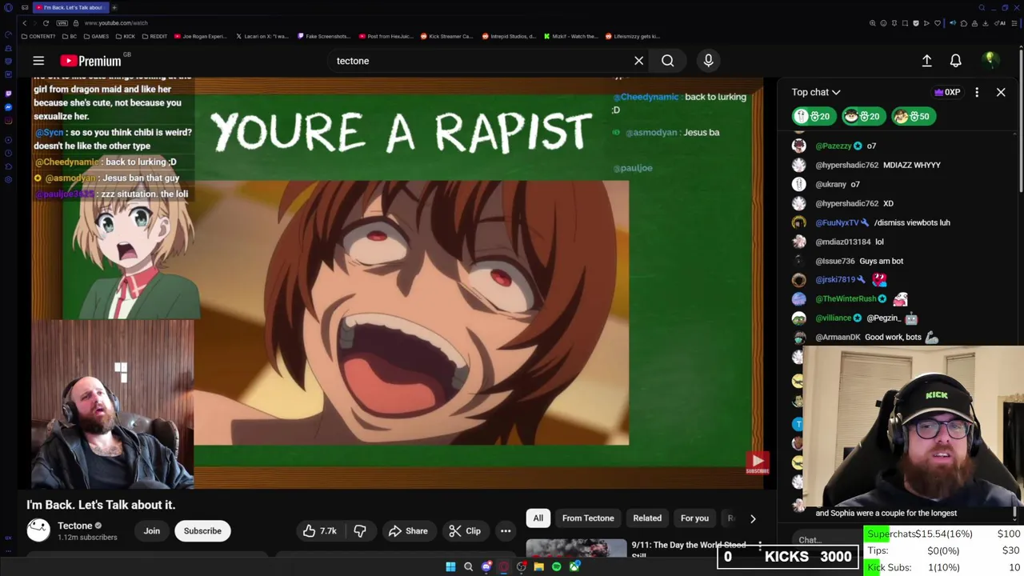Screen dimensions: 1024x576
Task: Open chat options three-dot menu
Action: coord(977,92)
